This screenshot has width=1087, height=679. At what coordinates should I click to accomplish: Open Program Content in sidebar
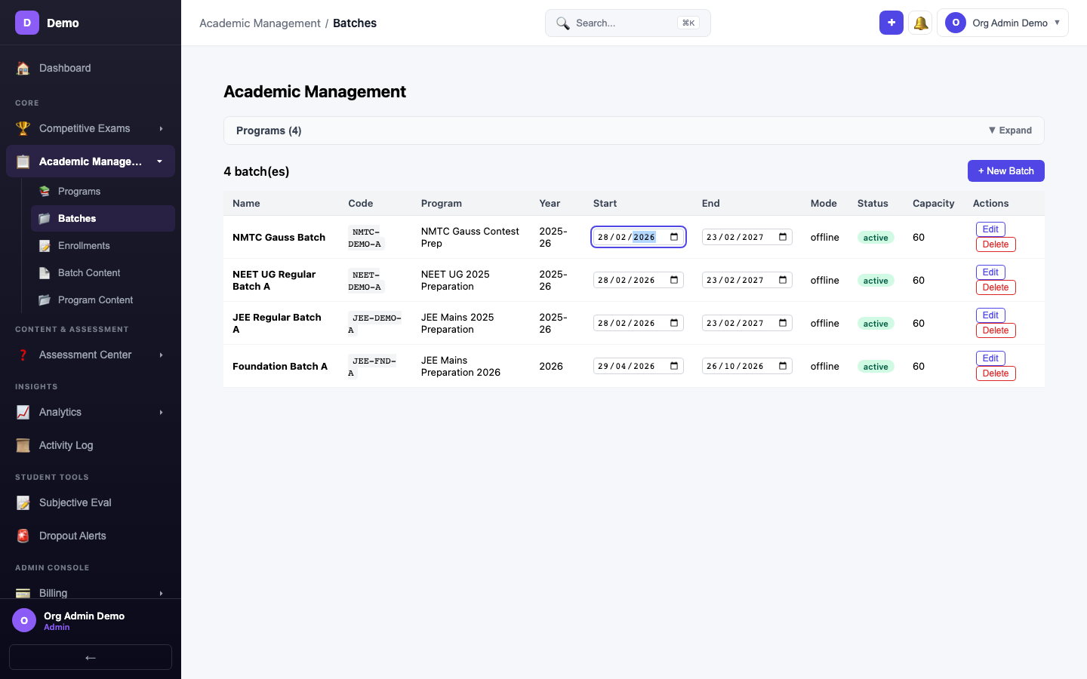point(103,300)
